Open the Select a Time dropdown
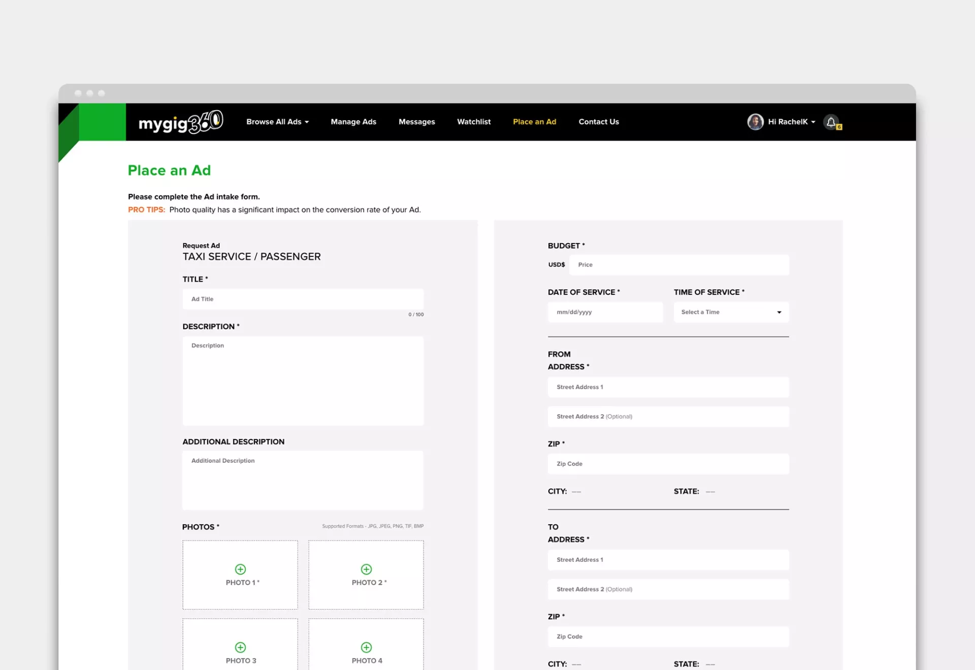975x670 pixels. (731, 312)
